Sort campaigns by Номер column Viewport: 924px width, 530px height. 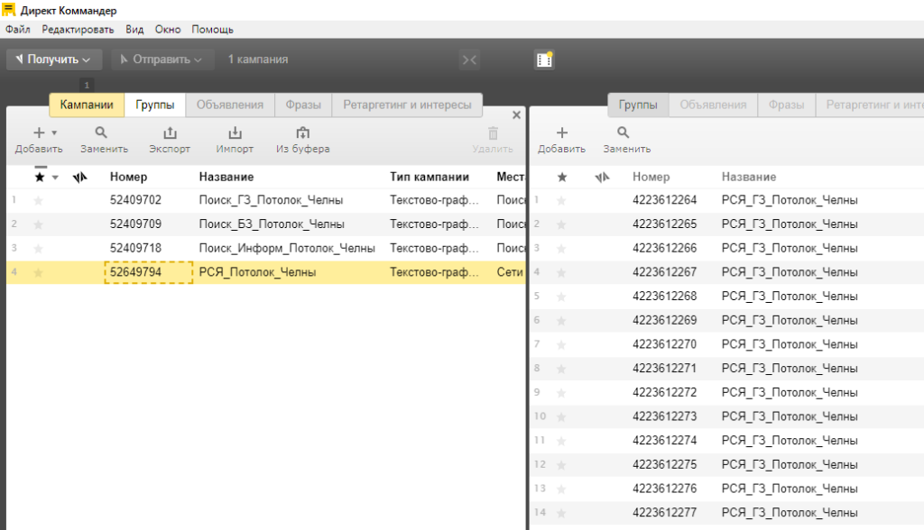128,178
